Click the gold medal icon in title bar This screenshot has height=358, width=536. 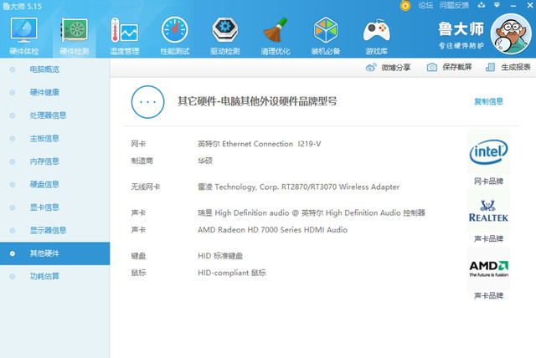pos(405,6)
